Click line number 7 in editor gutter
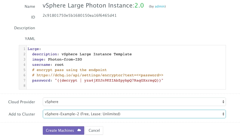Screen dimensions: 240x138 click(x=24, y=80)
